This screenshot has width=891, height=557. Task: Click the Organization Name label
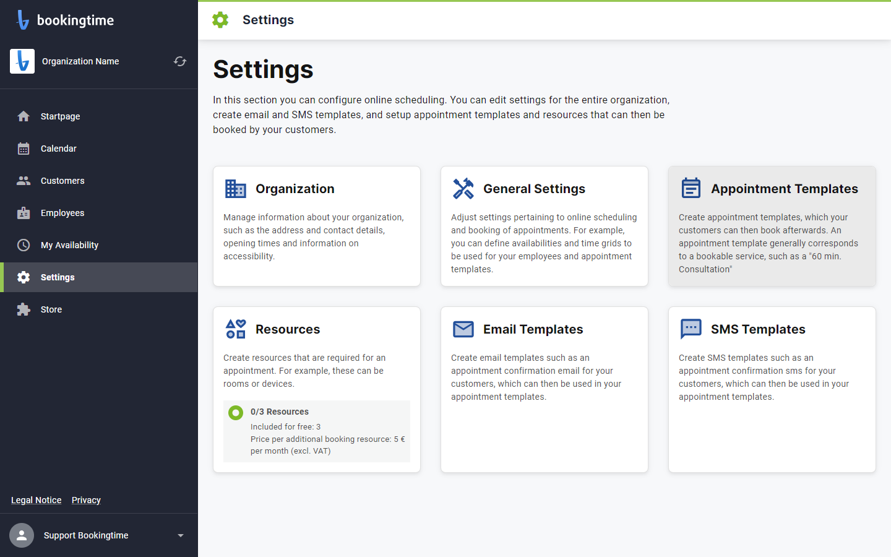[80, 61]
